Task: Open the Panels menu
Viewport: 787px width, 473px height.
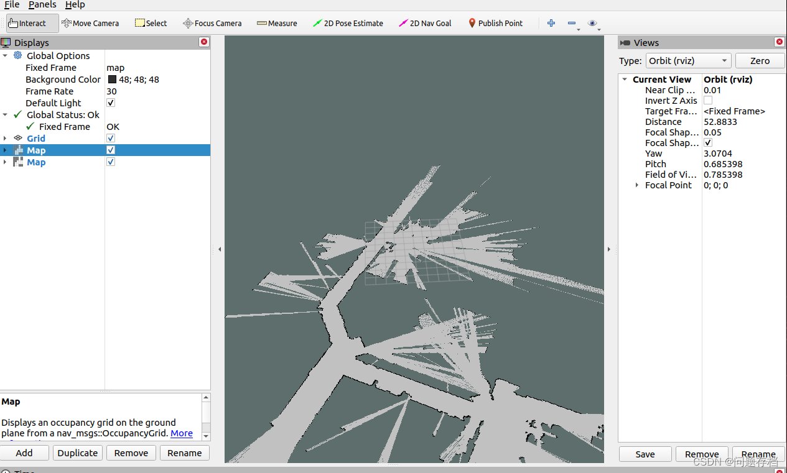Action: point(42,5)
